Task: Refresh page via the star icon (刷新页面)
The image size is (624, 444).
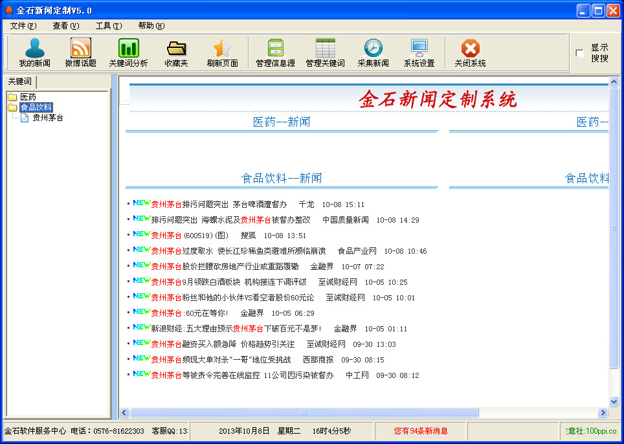Action: point(223,48)
